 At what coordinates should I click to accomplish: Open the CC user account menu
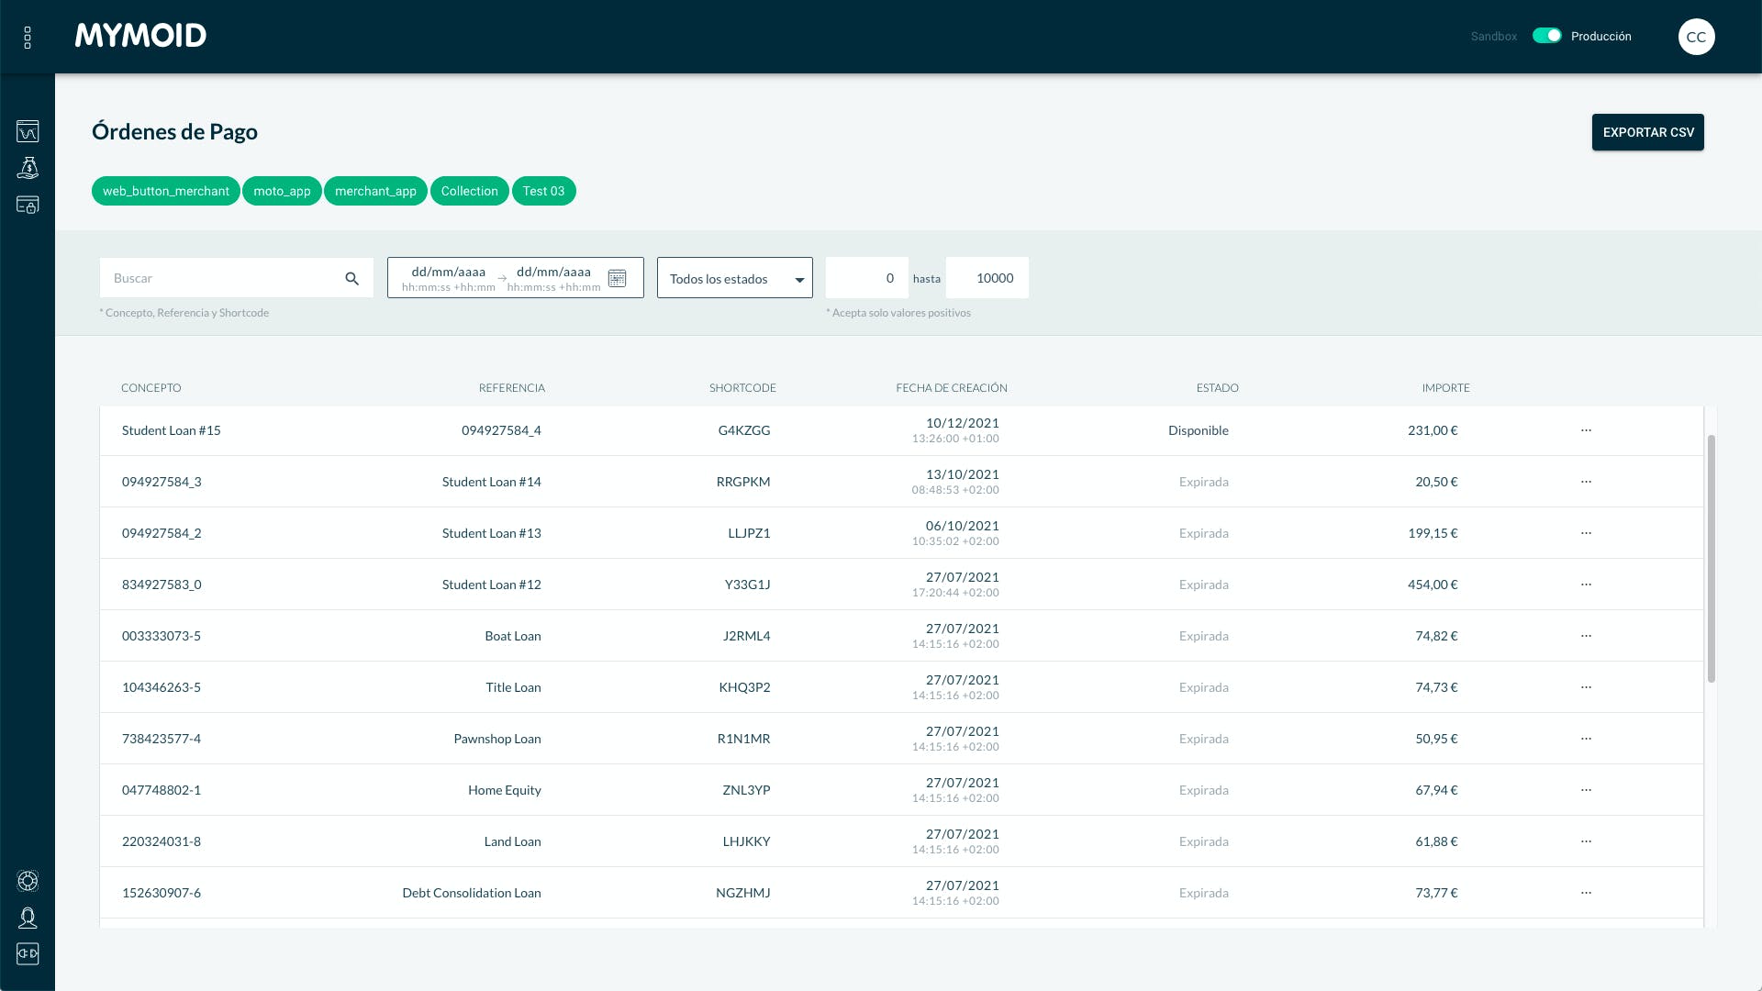pyautogui.click(x=1696, y=37)
